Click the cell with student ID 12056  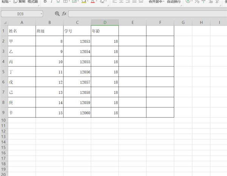click(x=77, y=72)
